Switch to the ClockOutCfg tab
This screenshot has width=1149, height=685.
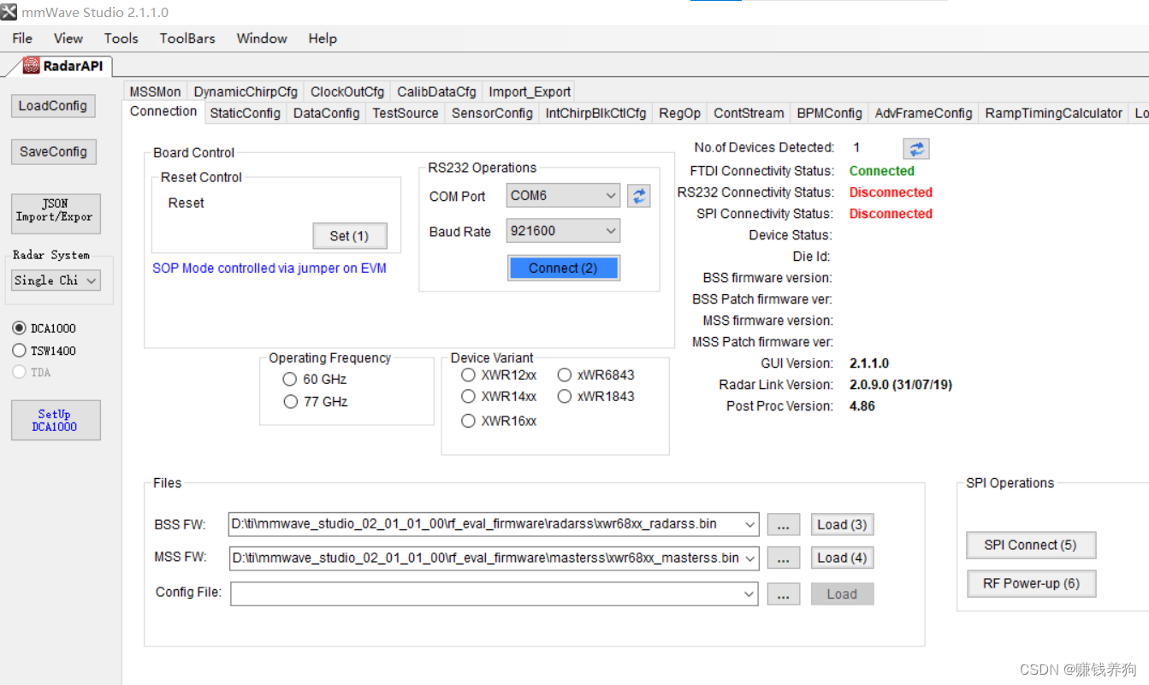coord(347,92)
